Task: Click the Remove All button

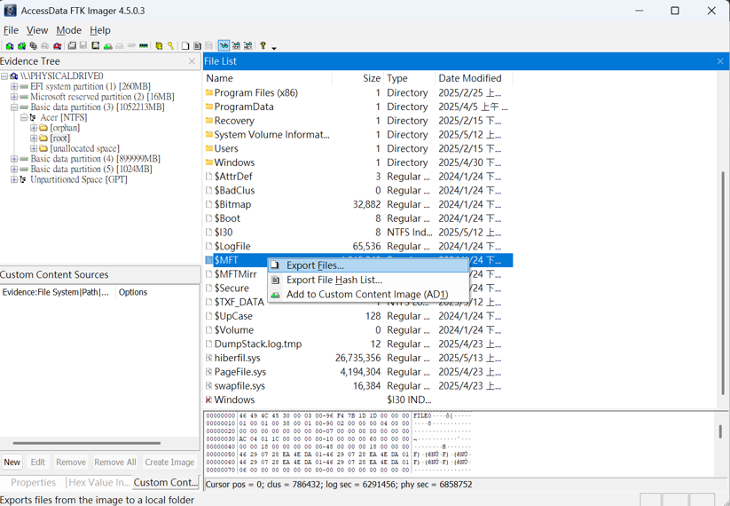Action: pyautogui.click(x=115, y=463)
